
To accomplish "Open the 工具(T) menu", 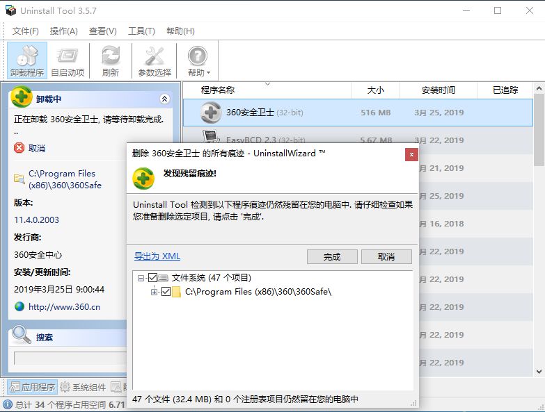I will point(141,31).
